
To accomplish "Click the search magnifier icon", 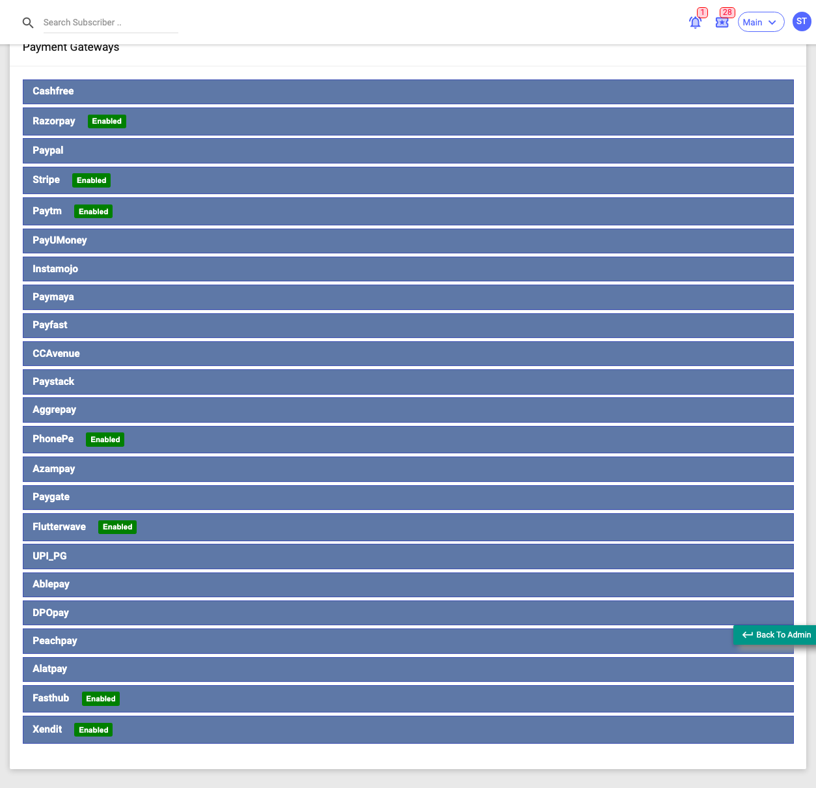I will 28,23.
